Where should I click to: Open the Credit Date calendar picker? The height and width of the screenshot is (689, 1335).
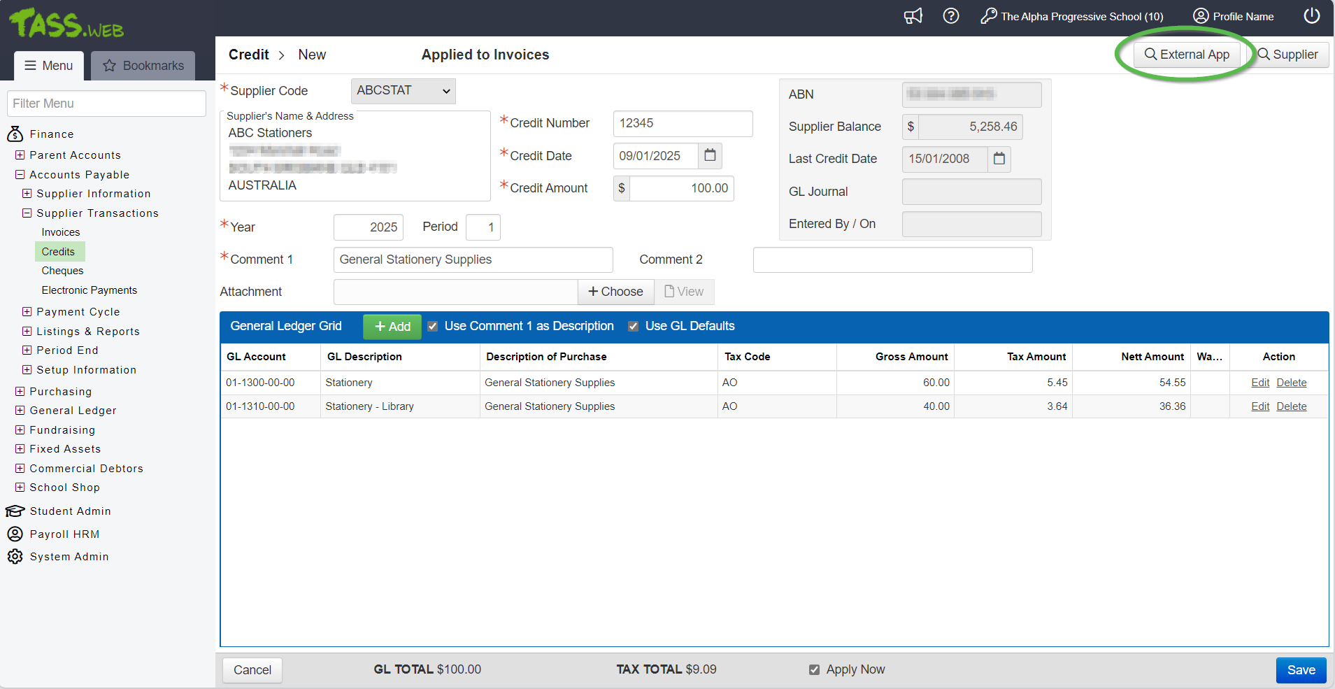tap(710, 155)
